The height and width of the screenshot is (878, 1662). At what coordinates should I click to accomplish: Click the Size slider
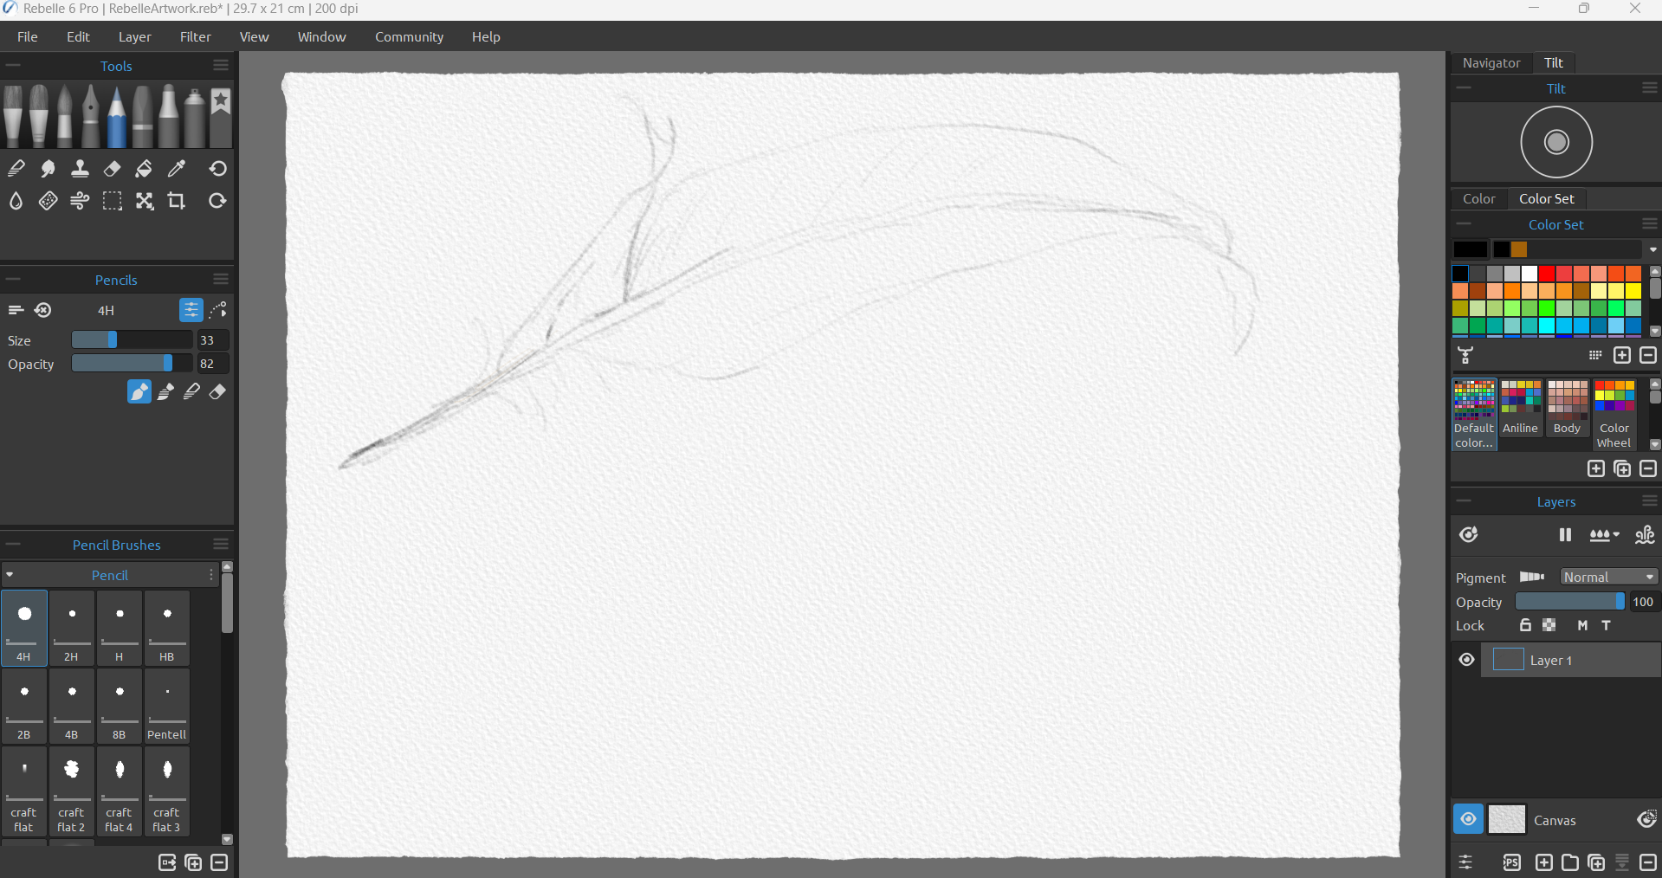point(132,339)
